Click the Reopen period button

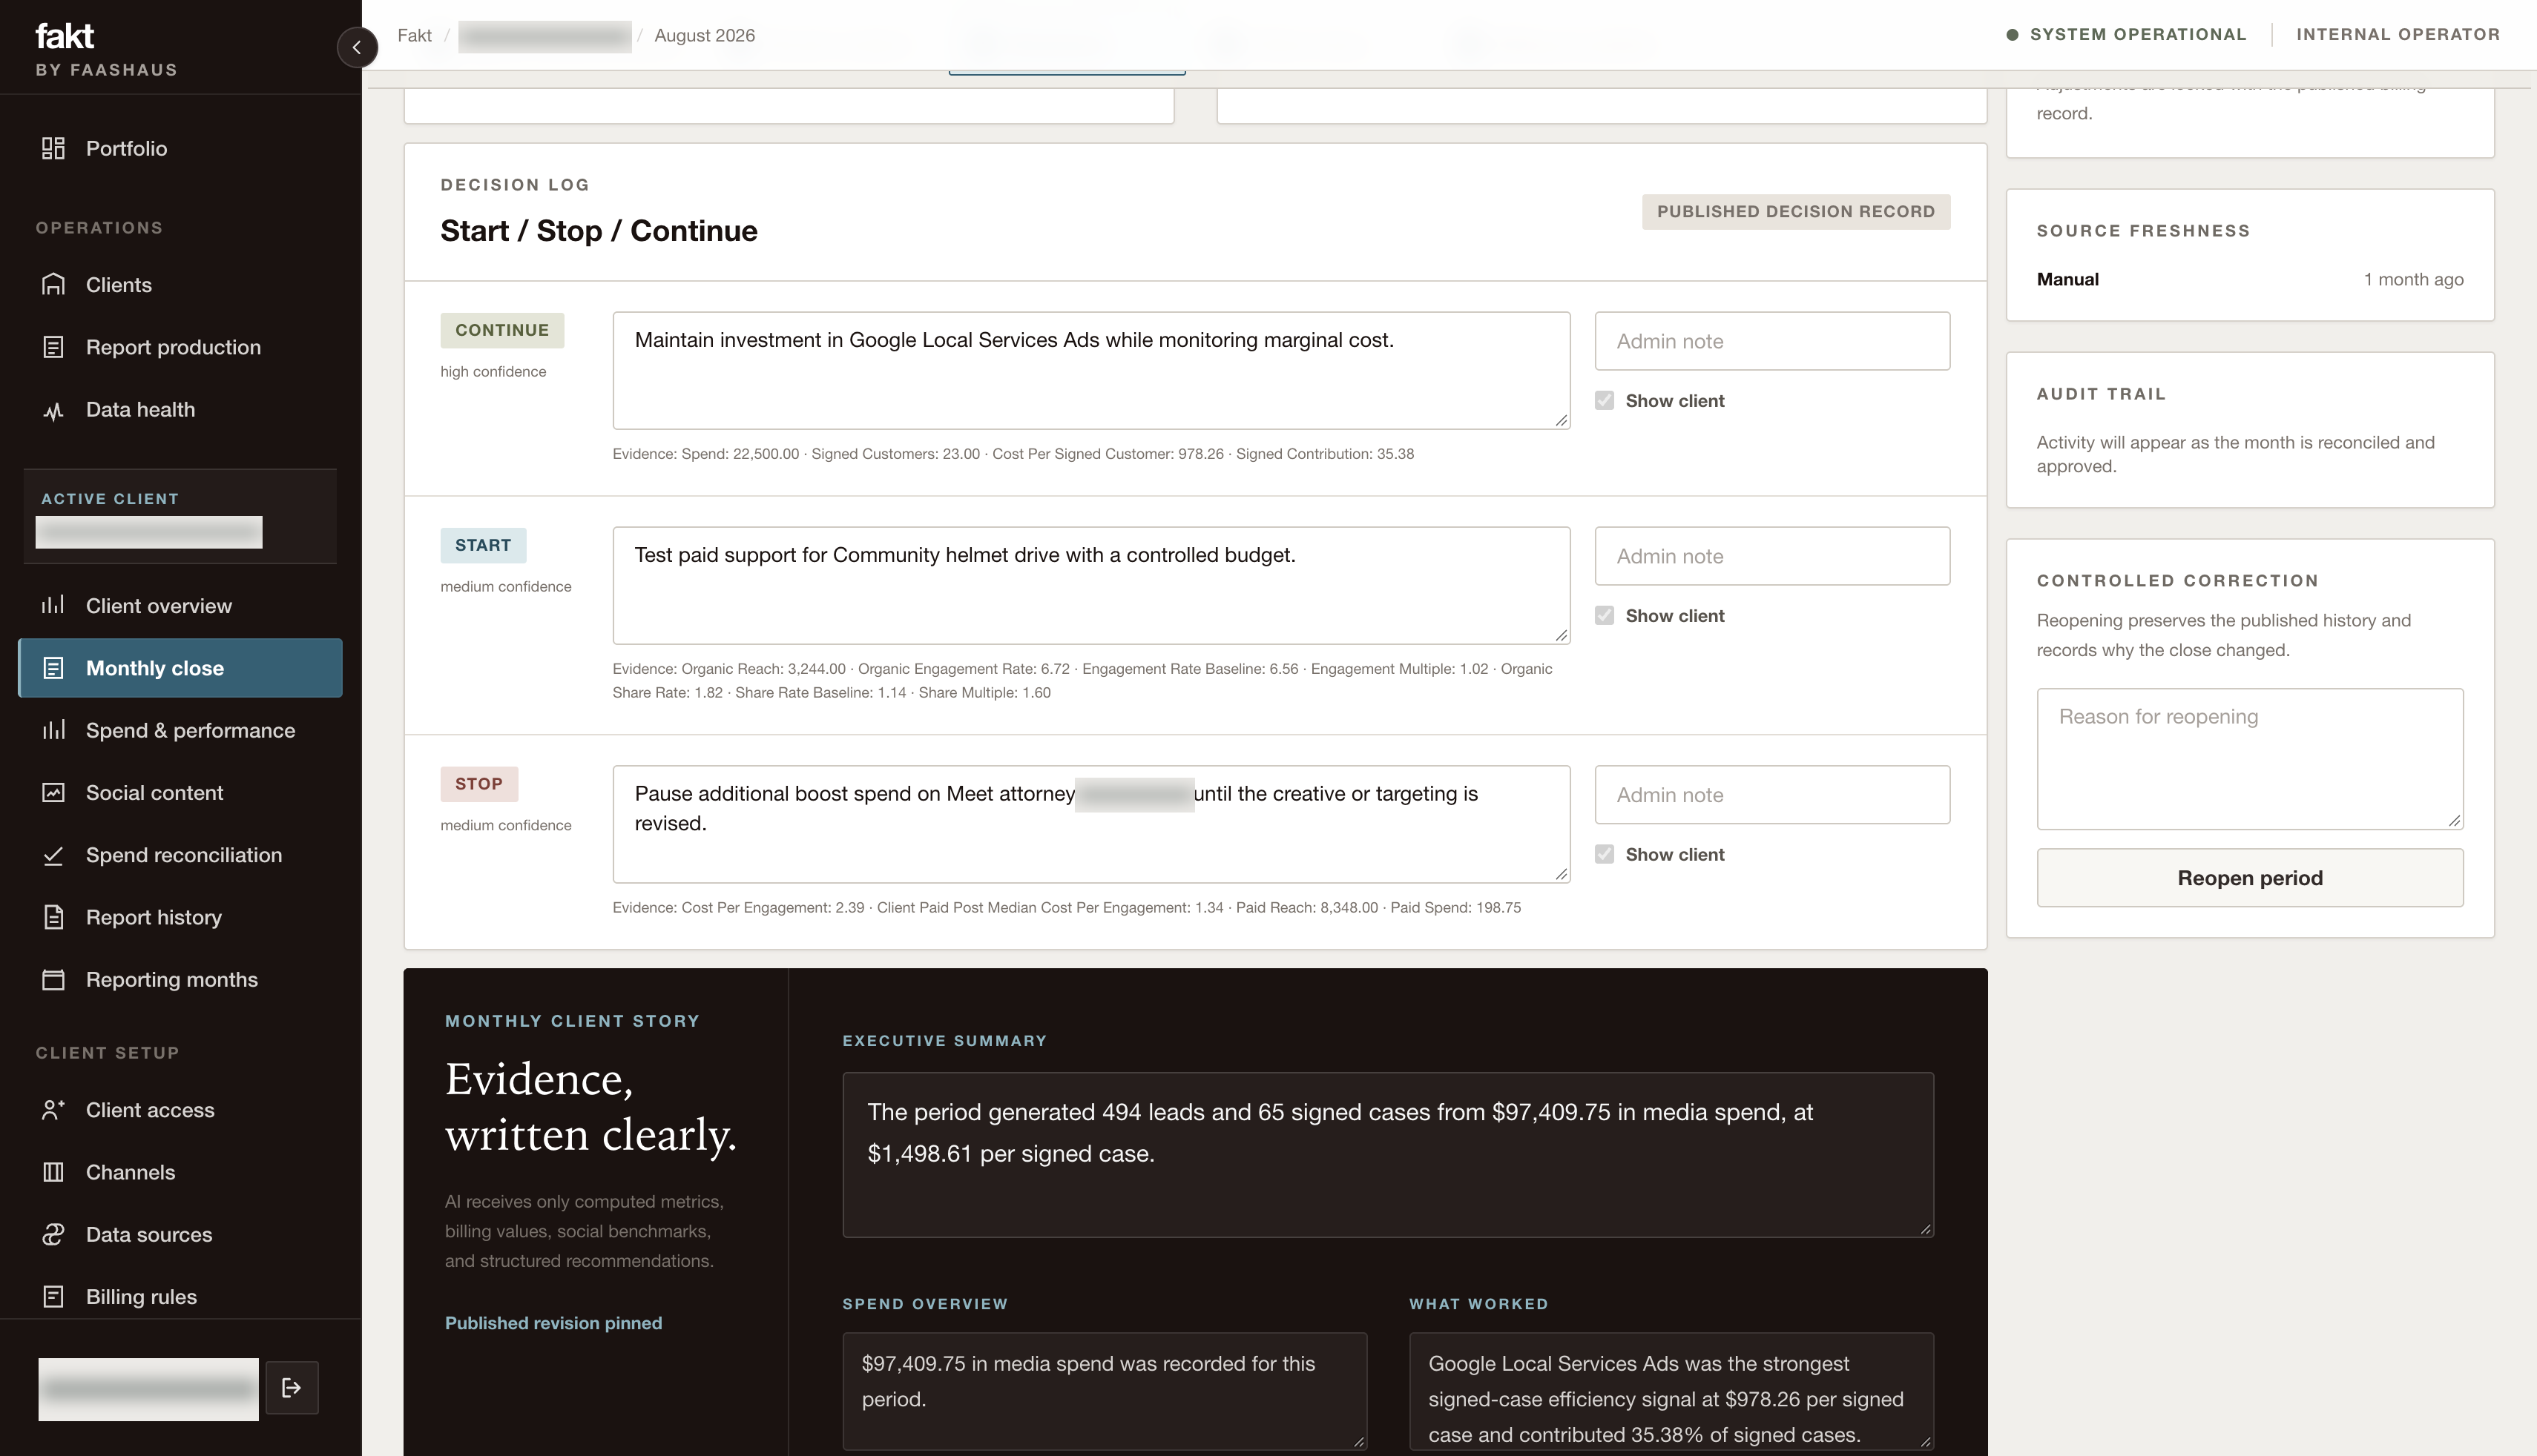(2250, 878)
